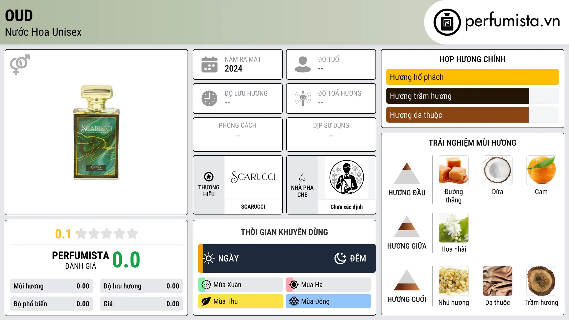The width and height of the screenshot is (569, 320).
Task: Click the Độ lưu hương score value 0.00
Action: click(x=173, y=286)
